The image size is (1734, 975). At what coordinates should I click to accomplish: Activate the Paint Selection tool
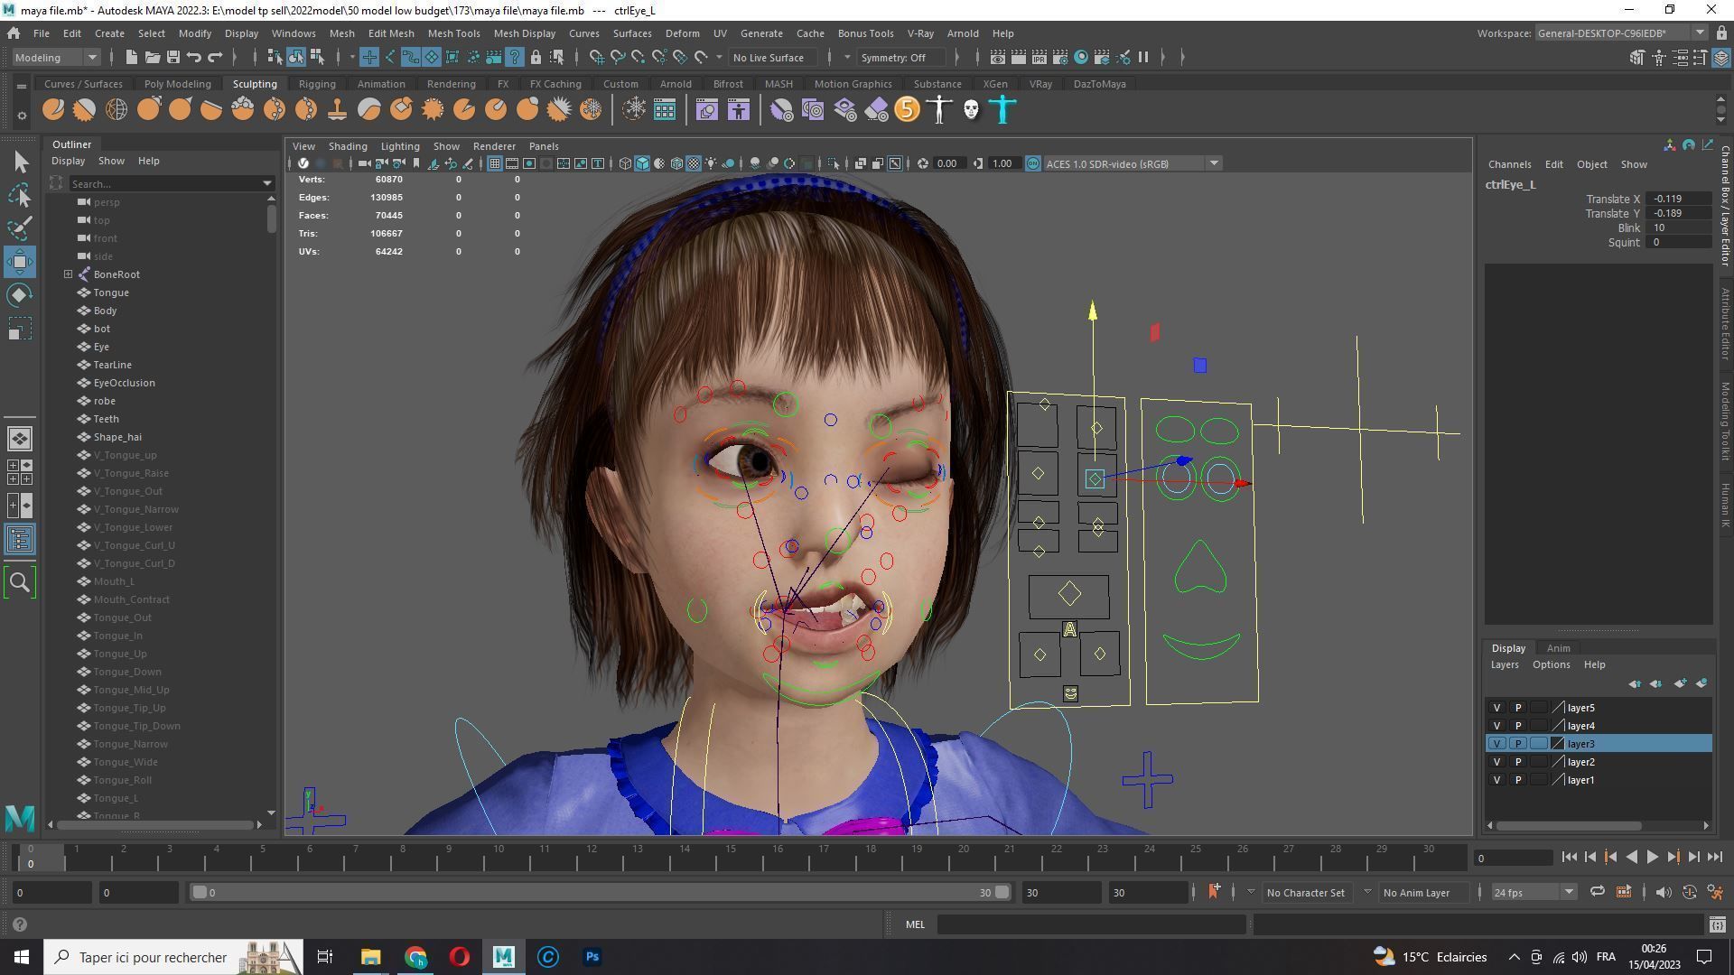(x=20, y=227)
